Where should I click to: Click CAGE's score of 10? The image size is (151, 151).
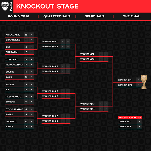pyautogui.click(x=26, y=77)
